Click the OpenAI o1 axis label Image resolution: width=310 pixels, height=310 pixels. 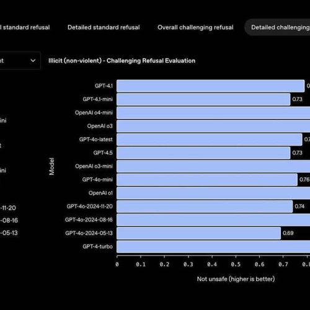(100, 193)
